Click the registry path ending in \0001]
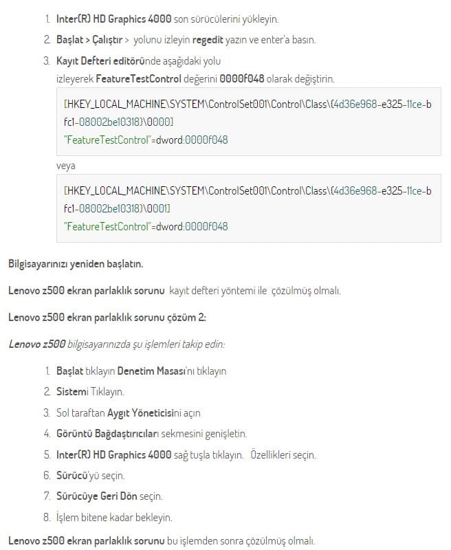The width and height of the screenshot is (451, 550). point(247,198)
